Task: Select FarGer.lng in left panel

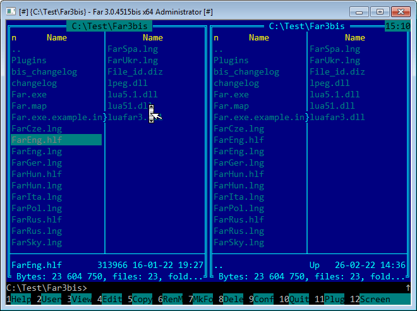Action: point(37,163)
